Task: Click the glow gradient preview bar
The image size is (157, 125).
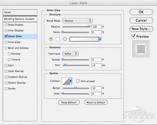Action: 84,39
